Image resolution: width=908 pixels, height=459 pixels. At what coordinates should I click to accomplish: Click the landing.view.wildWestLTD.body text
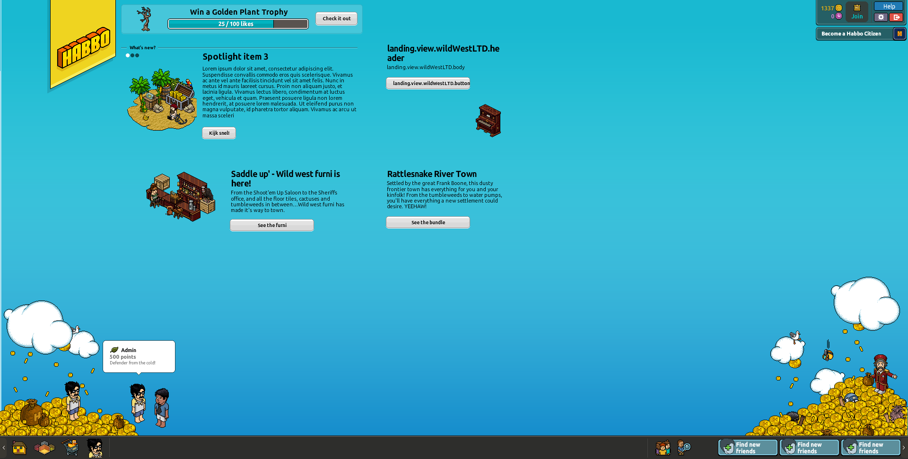point(426,67)
